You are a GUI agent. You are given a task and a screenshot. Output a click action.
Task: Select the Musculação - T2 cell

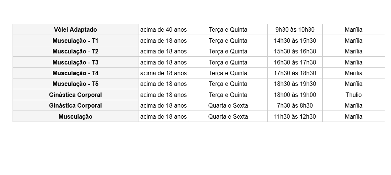[75, 51]
